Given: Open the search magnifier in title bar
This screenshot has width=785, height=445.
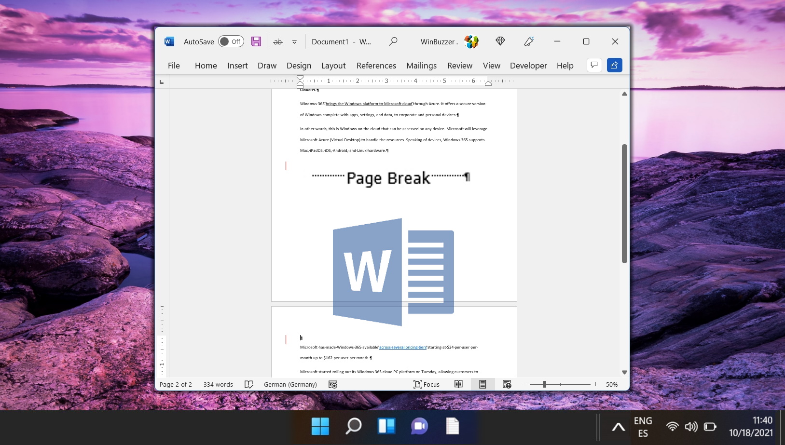Looking at the screenshot, I should pos(393,41).
